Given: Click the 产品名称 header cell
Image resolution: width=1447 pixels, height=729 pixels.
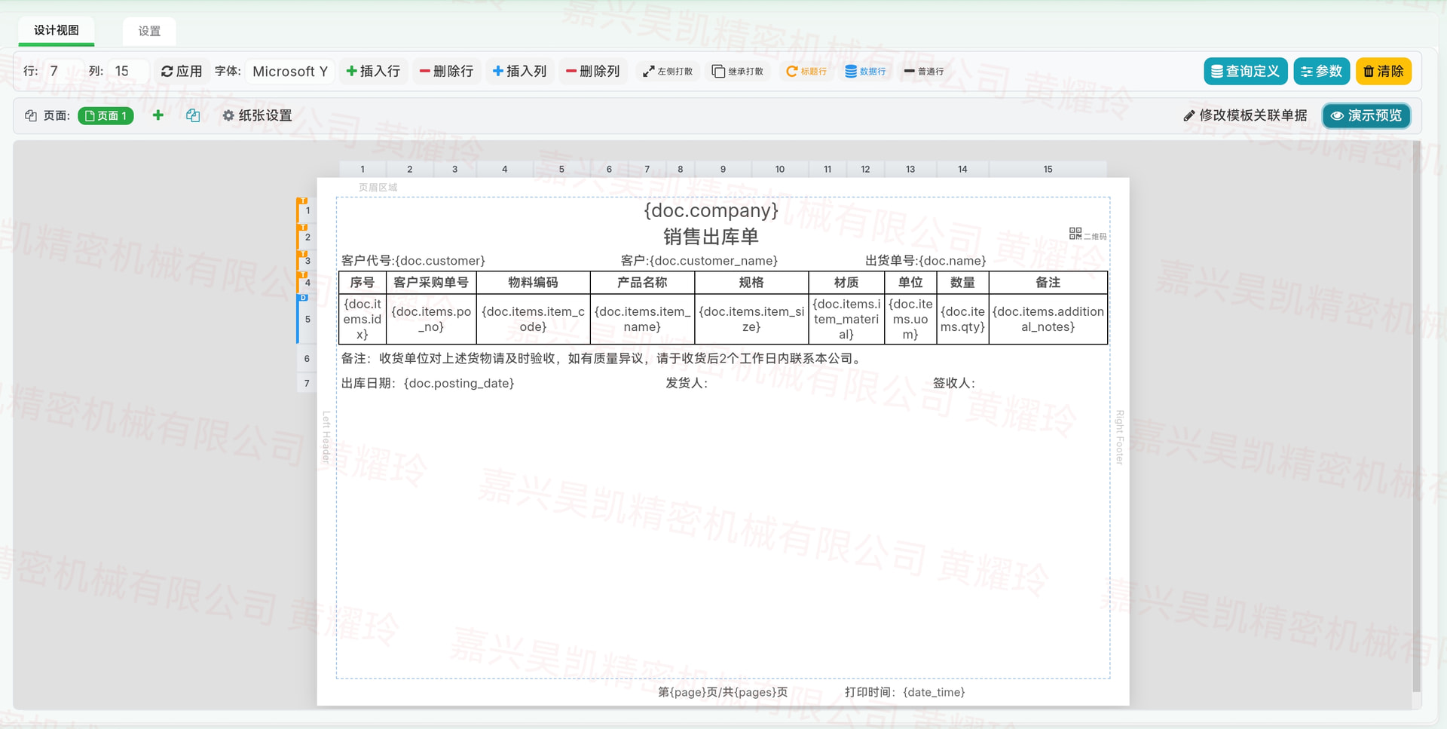Looking at the screenshot, I should [642, 283].
